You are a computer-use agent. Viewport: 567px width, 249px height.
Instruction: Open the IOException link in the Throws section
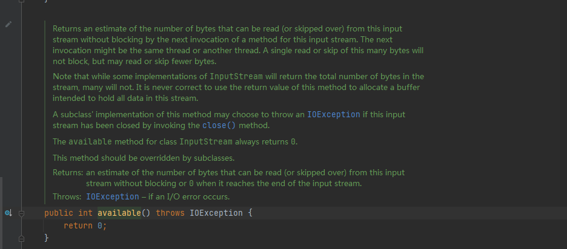[113, 196]
